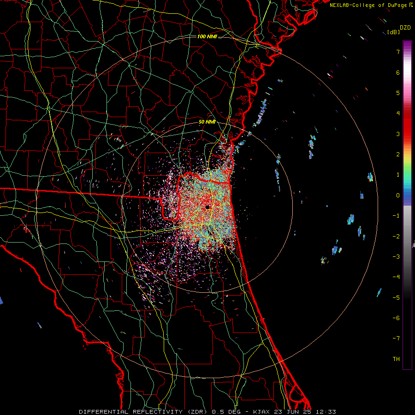The image size is (415, 415).
Task: Click the black radar site dot at the map center
Action: pyautogui.click(x=207, y=207)
